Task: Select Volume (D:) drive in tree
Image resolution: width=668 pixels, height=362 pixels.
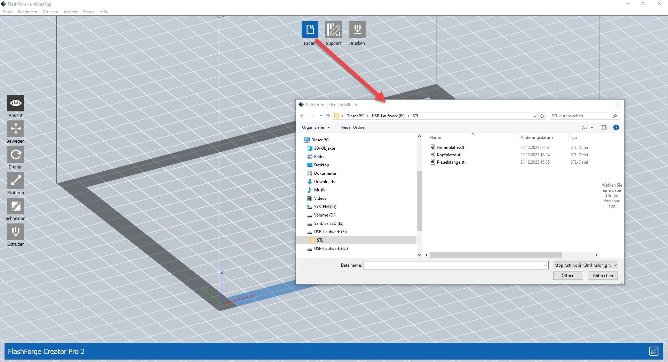Action: pyautogui.click(x=325, y=215)
